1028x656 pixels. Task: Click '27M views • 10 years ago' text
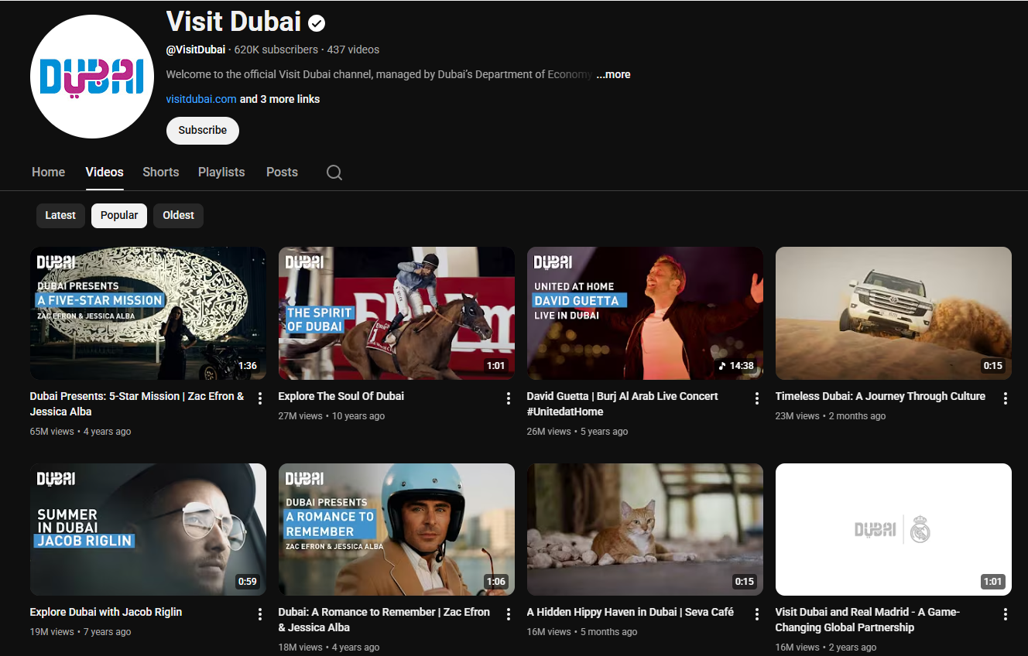331,416
